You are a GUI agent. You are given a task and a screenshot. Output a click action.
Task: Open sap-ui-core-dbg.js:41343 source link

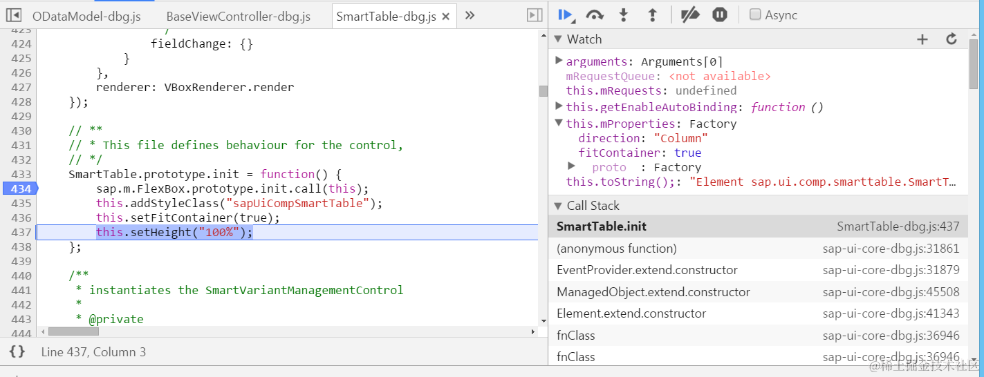point(891,313)
